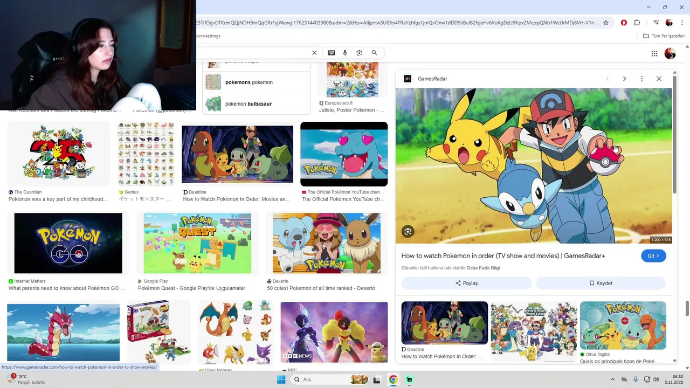The height and width of the screenshot is (388, 690).
Task: Open the large Ash and Pikachu preview image
Action: [x=534, y=166]
